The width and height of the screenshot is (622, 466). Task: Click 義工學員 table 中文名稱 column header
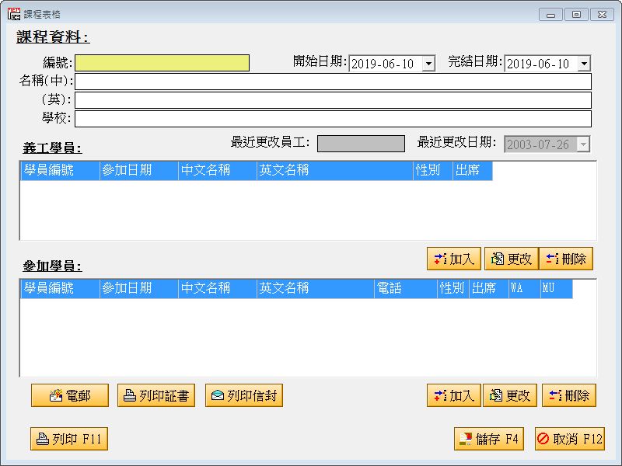pos(218,170)
